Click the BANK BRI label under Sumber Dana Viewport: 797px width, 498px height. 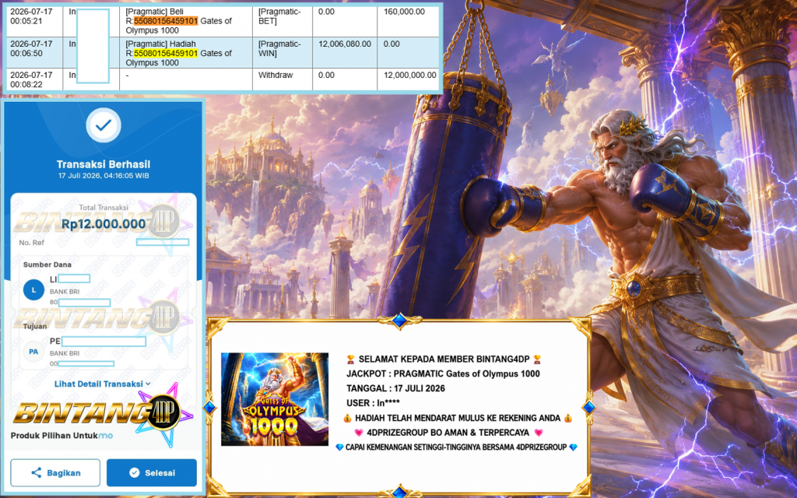pyautogui.click(x=65, y=292)
